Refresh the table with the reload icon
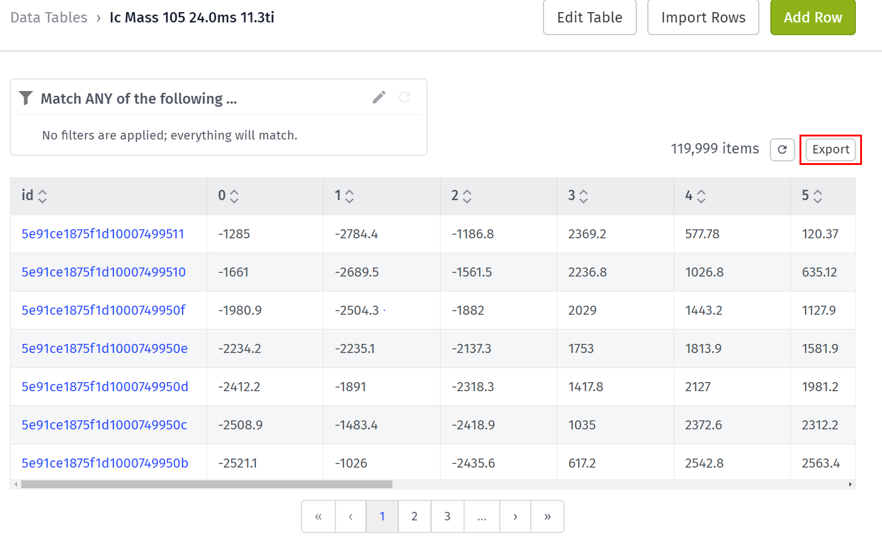Image resolution: width=882 pixels, height=541 pixels. coord(782,150)
